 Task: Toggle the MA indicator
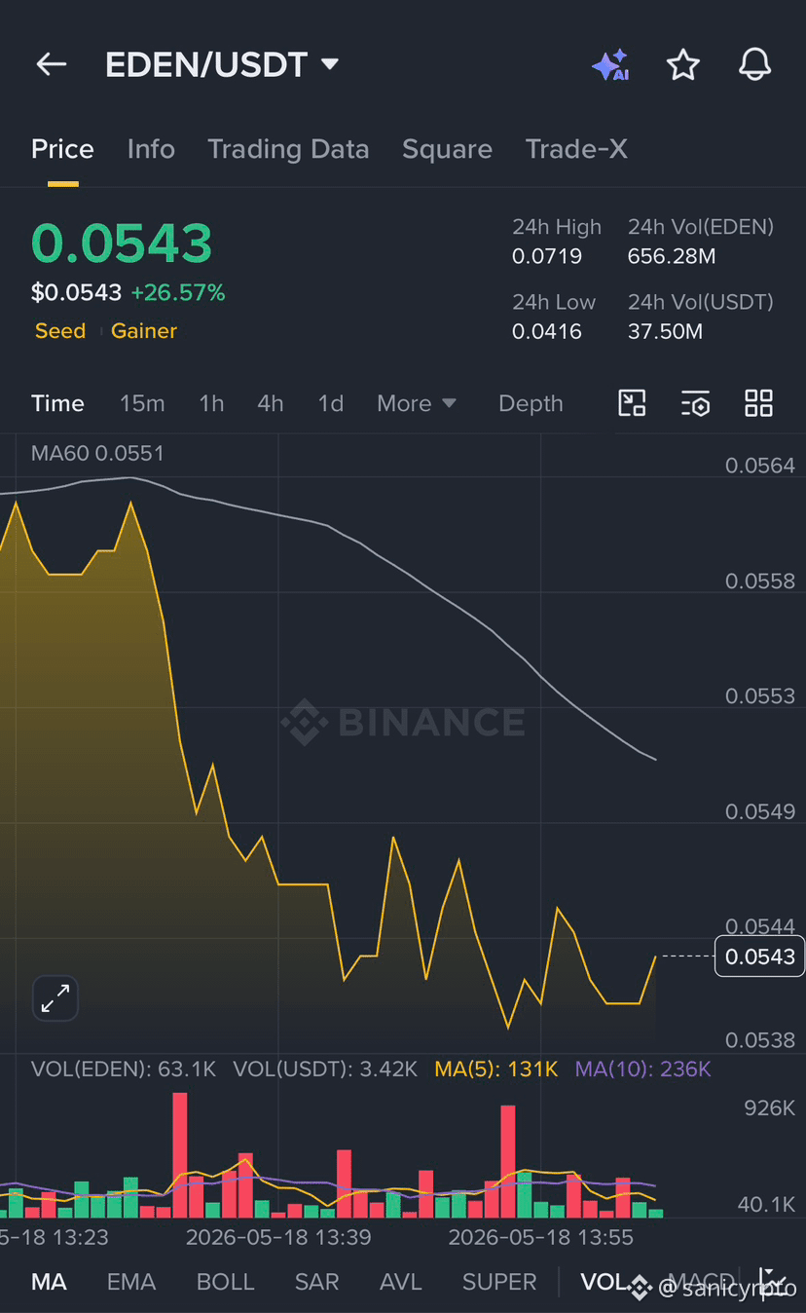click(49, 1282)
